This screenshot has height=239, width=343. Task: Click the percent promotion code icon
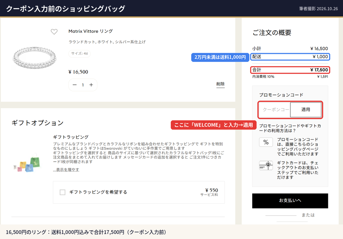coord(266,142)
